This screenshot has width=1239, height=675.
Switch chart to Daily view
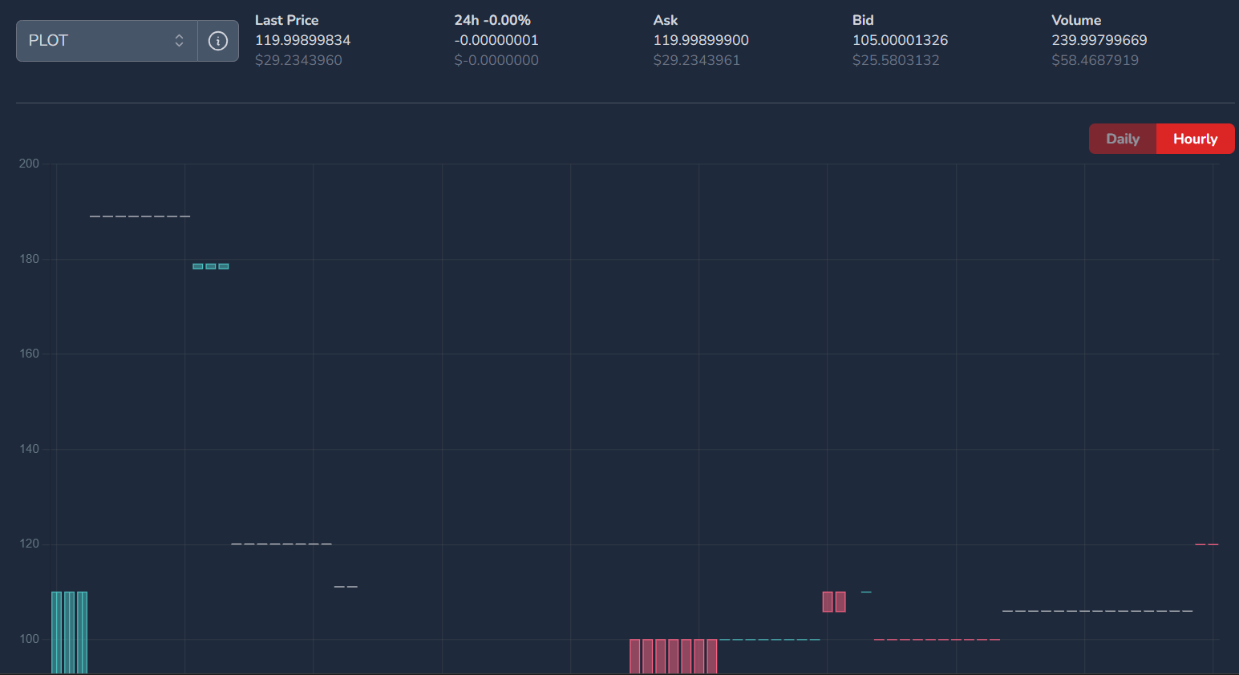(x=1123, y=139)
